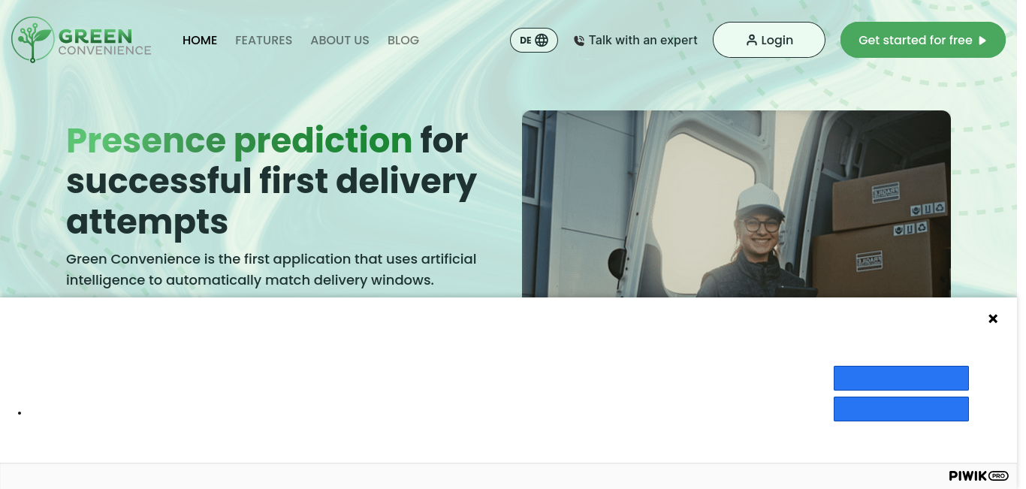Click the upper blue consent button

point(901,378)
